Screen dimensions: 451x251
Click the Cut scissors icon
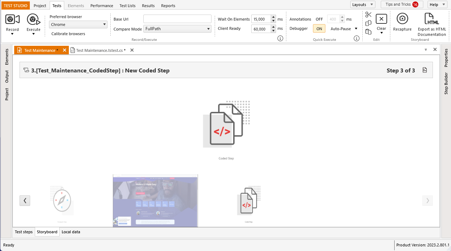click(368, 15)
